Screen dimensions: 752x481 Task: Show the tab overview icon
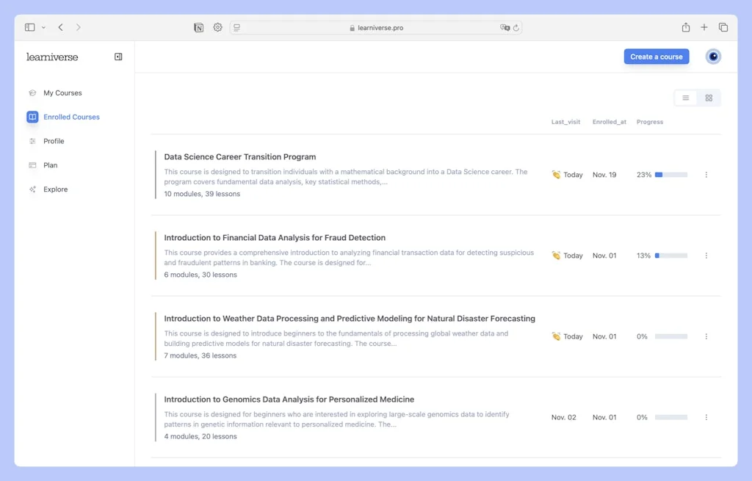[x=723, y=27]
